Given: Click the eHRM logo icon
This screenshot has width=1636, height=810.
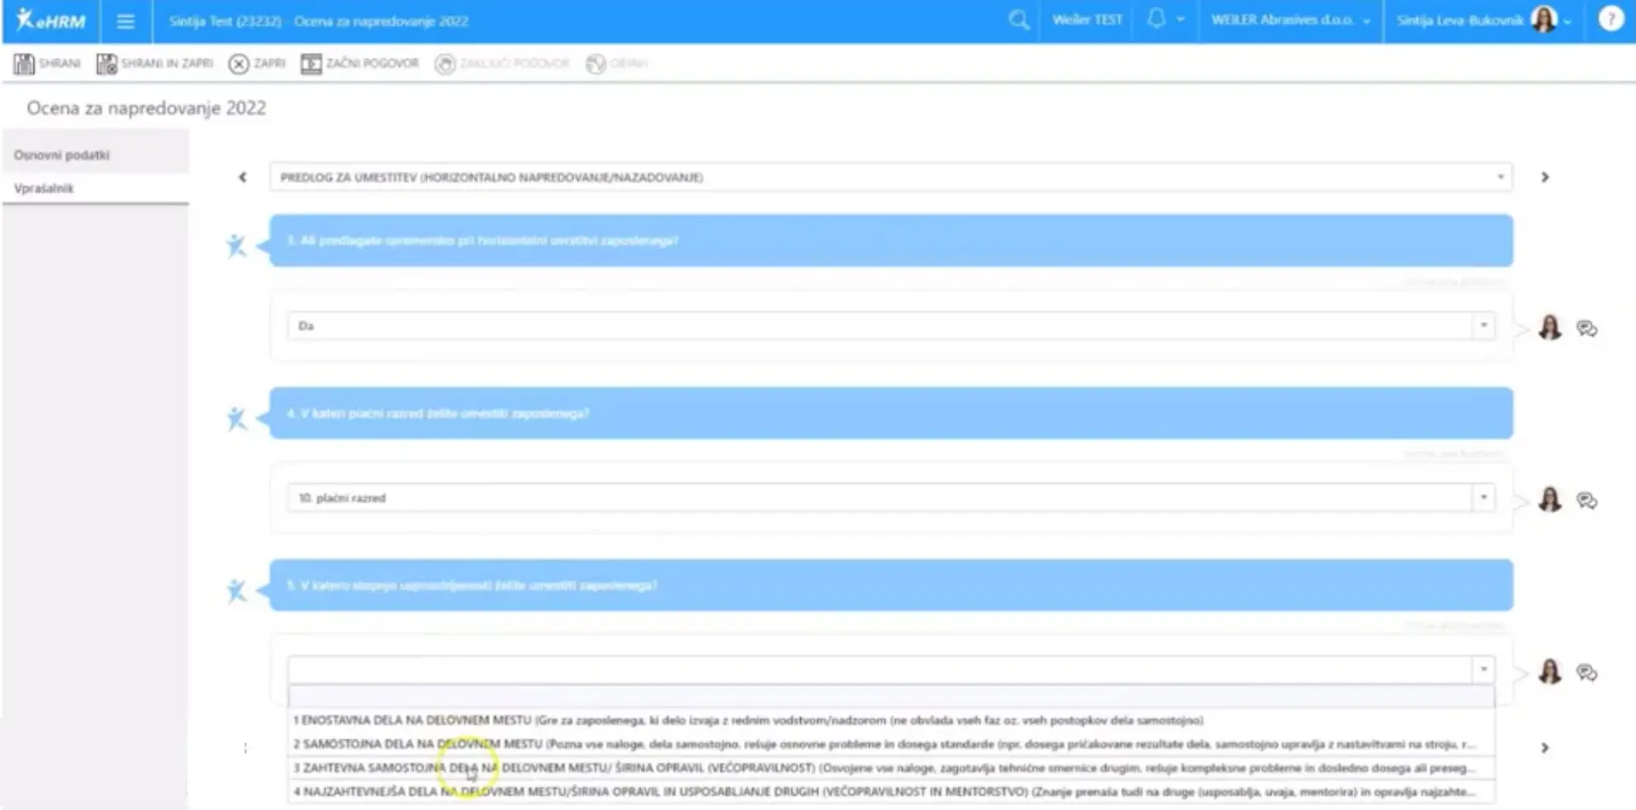Looking at the screenshot, I should tap(50, 20).
